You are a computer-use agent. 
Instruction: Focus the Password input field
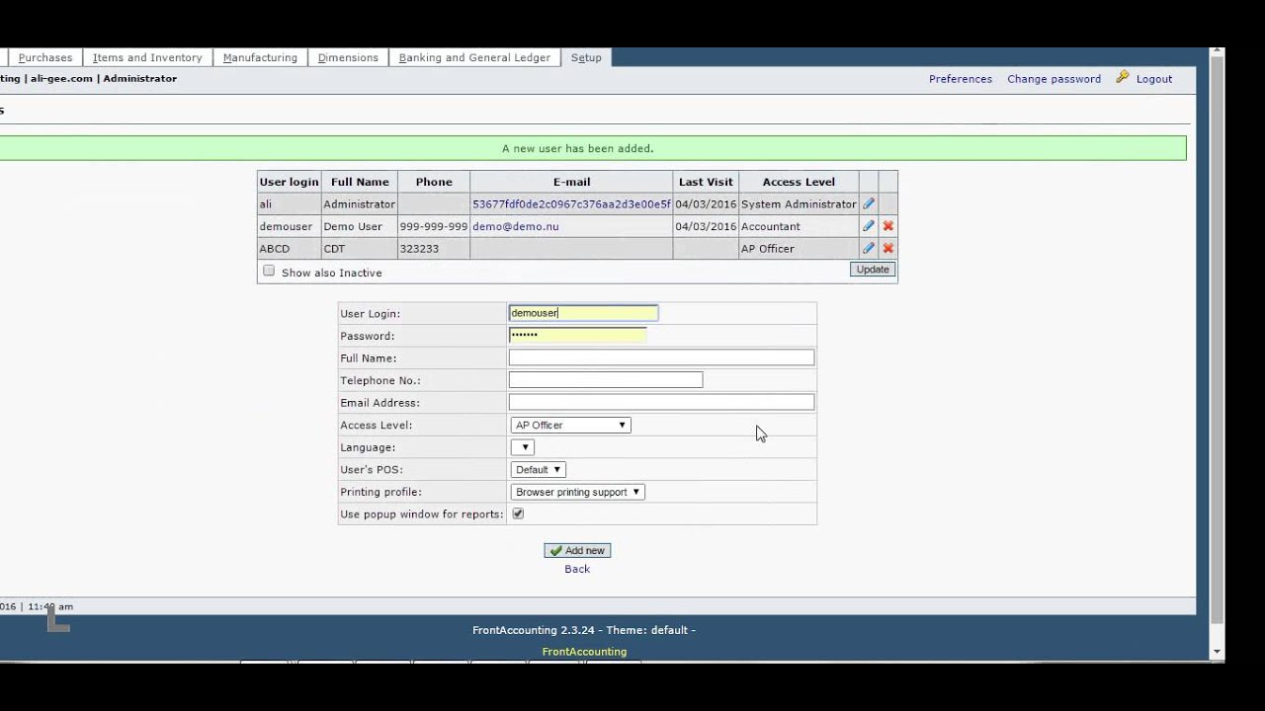pos(577,336)
